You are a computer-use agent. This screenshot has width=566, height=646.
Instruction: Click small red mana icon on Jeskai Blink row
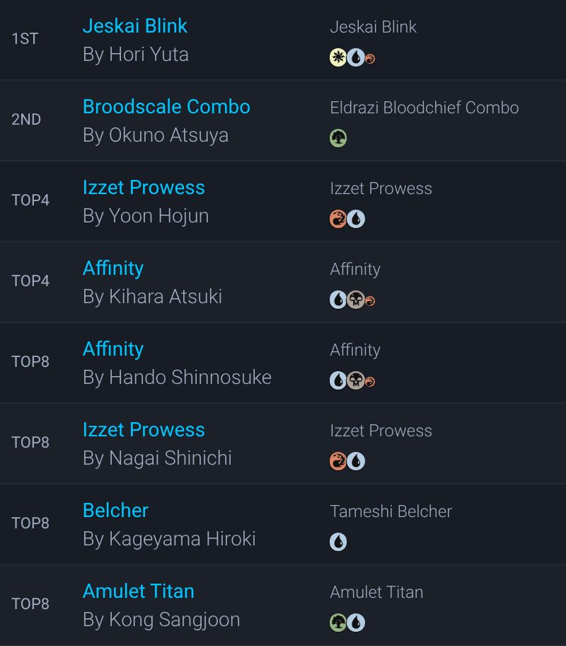[x=370, y=59]
